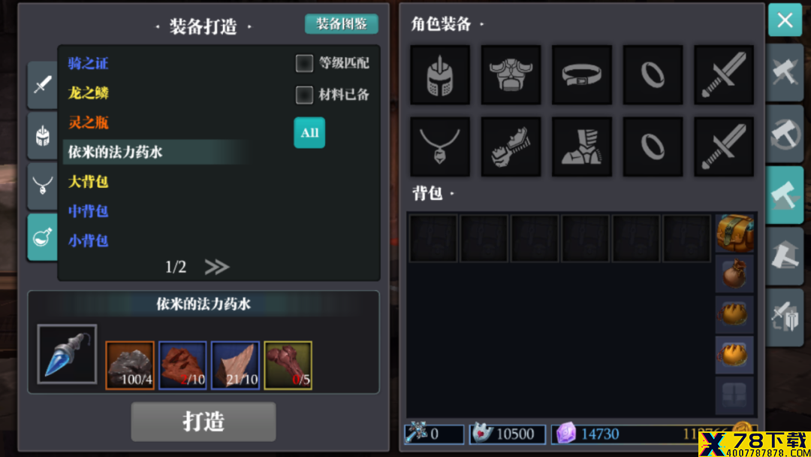This screenshot has height=457, width=811.
Task: Select 大背包 from the recipe list
Action: click(89, 182)
